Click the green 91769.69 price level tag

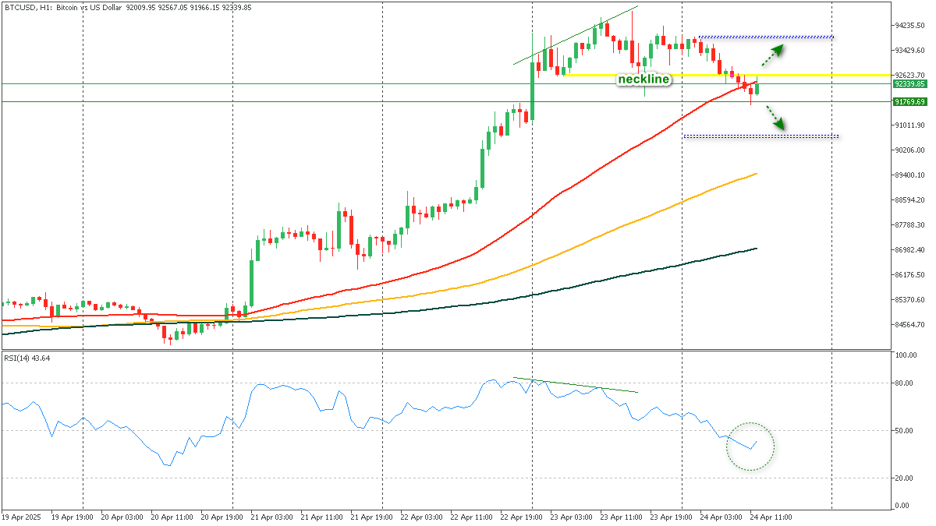(x=910, y=101)
